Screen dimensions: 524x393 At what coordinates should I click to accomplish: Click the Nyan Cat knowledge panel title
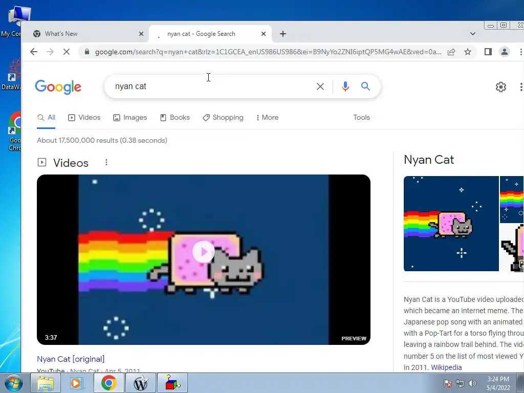click(429, 160)
